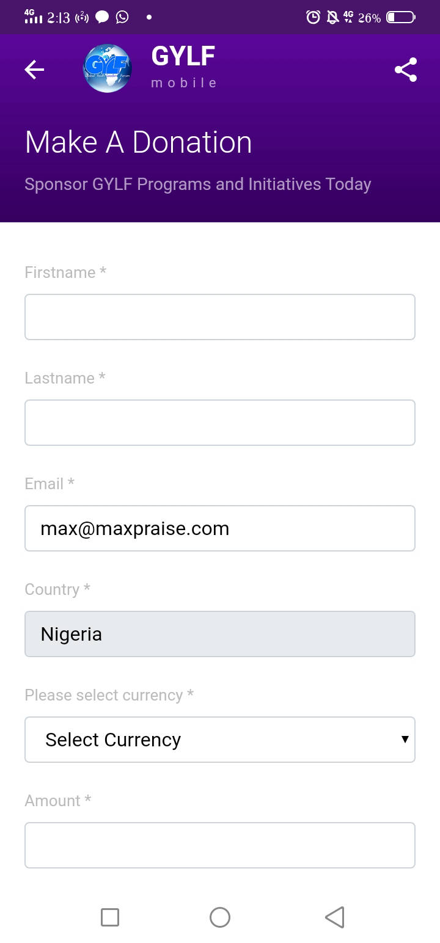This screenshot has height=943, width=440.
Task: Tap the GYLF globe logo
Action: 108,68
